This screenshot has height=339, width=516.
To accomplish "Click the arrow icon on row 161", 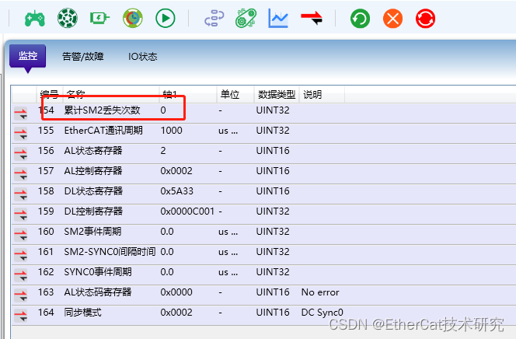I will pos(21,255).
